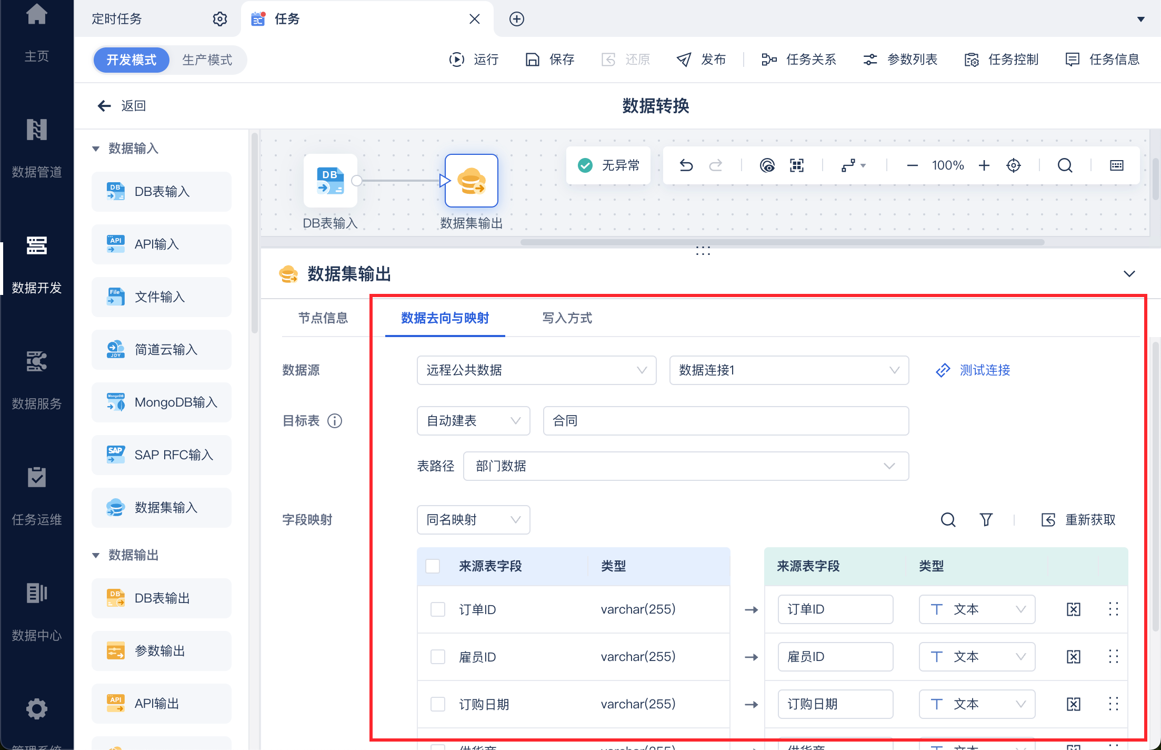
Task: Click the undo arrow in canvas toolbar
Action: pyautogui.click(x=686, y=165)
